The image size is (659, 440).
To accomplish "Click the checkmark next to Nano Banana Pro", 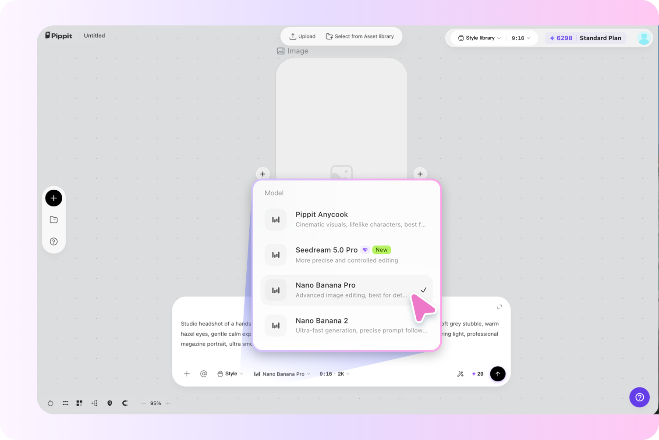I will (x=424, y=290).
